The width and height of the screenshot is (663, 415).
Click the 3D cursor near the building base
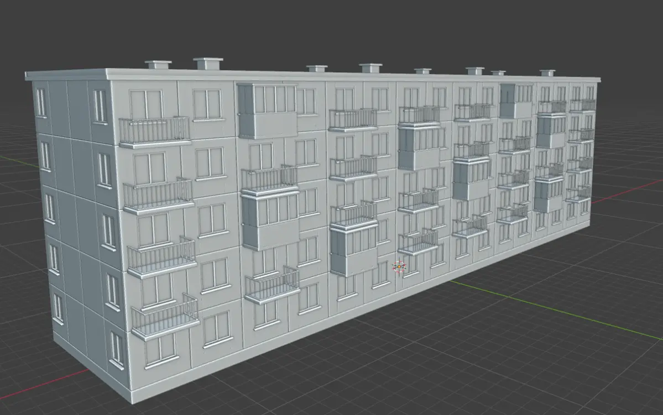[399, 267]
